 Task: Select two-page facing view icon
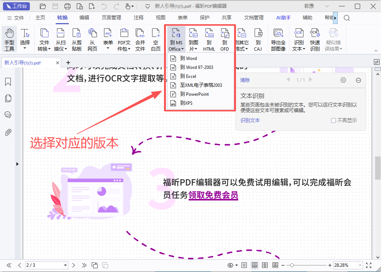tap(265, 265)
